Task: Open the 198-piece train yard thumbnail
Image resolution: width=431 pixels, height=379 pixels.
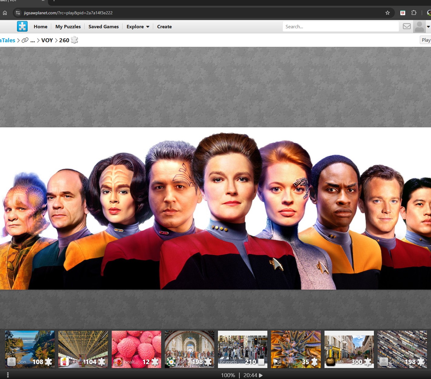Action: click(x=402, y=349)
